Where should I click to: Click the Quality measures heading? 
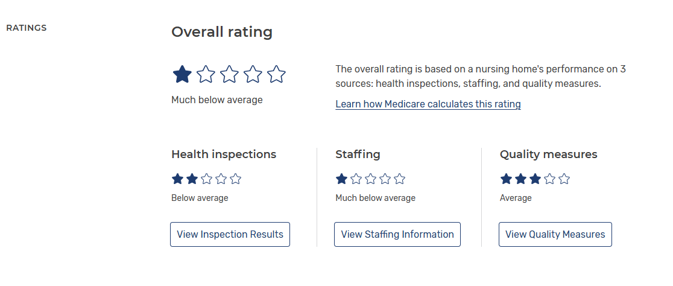click(x=549, y=154)
